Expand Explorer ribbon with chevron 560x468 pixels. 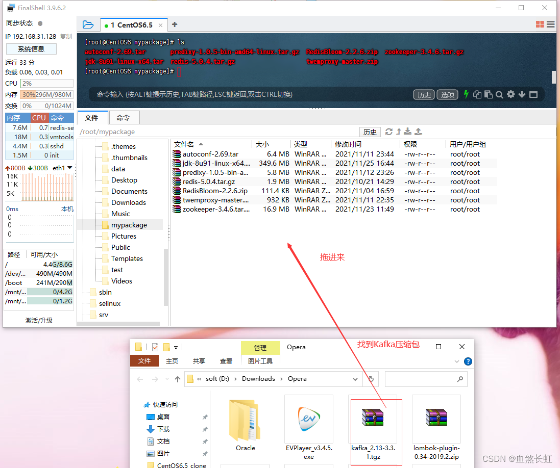457,361
